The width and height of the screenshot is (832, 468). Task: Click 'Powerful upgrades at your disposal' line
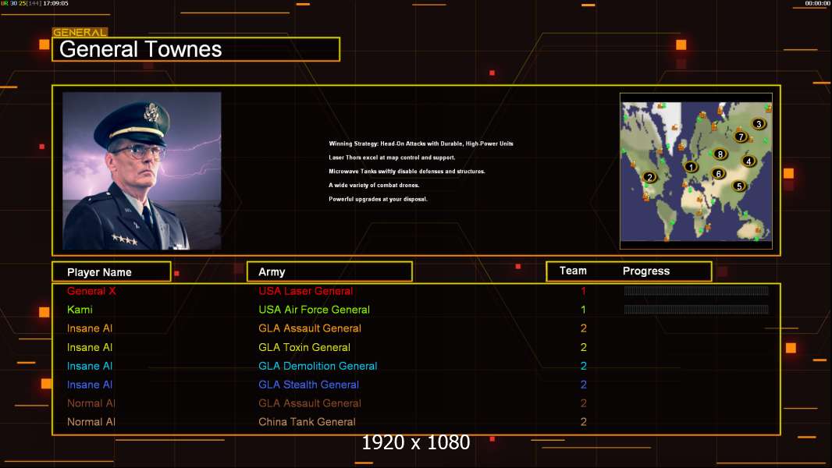[378, 199]
